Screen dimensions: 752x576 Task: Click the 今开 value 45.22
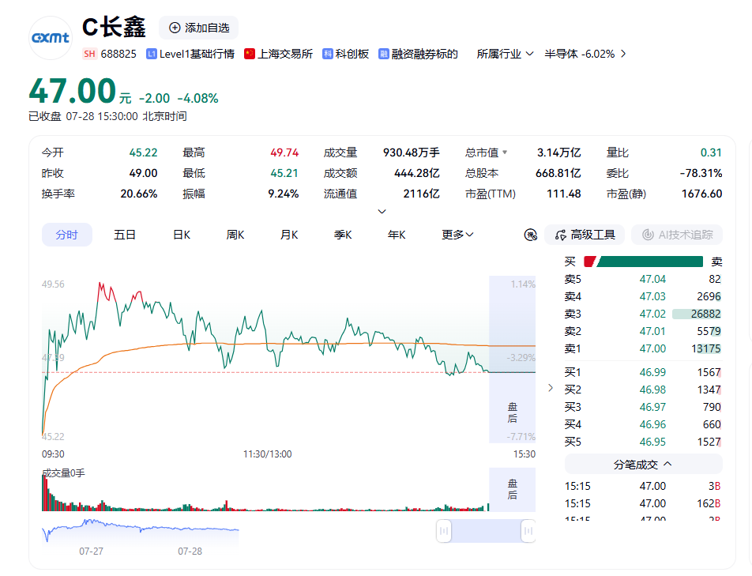click(x=143, y=152)
